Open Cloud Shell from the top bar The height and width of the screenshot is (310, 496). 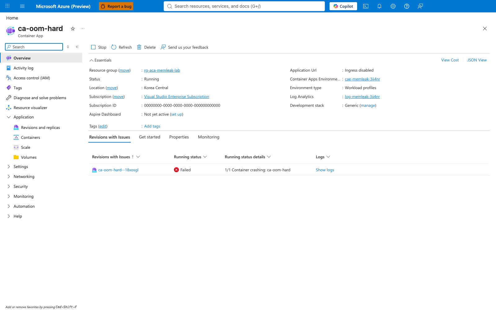pos(366,6)
